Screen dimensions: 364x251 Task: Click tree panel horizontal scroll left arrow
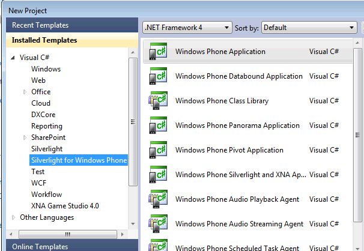click(11, 234)
